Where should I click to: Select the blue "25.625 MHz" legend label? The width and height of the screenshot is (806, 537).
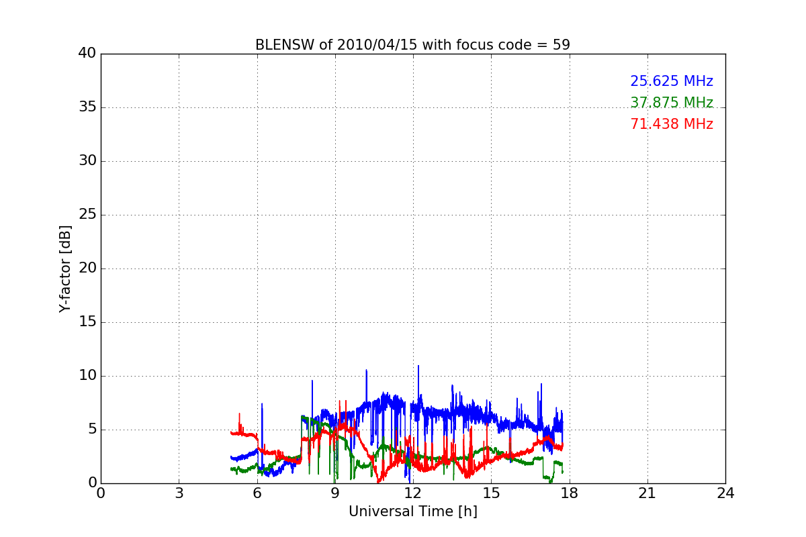coord(672,81)
